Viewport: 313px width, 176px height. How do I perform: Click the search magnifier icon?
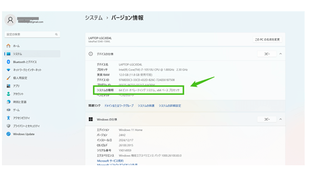56,34
